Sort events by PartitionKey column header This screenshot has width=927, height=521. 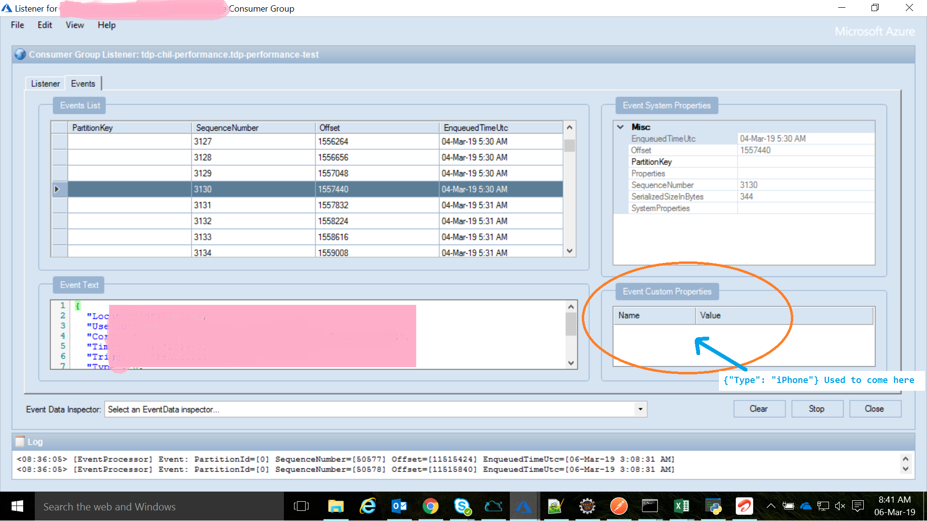tap(129, 127)
